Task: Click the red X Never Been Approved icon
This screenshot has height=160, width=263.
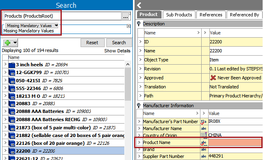Action: click(213, 78)
